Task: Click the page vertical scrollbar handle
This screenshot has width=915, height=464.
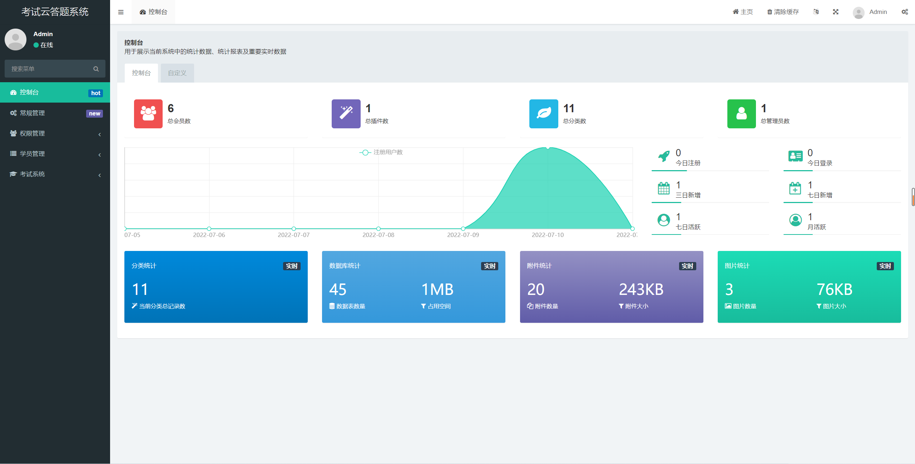Action: pyautogui.click(x=913, y=197)
